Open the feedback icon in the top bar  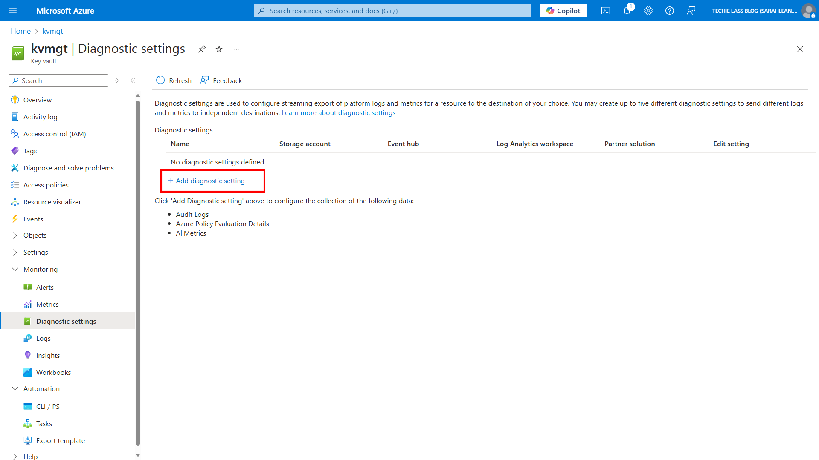[691, 11]
